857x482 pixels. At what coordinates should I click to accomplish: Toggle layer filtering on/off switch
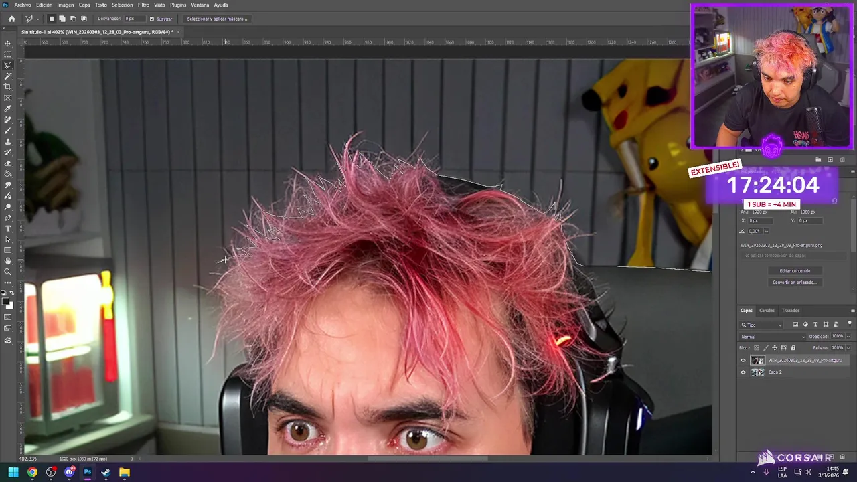850,324
